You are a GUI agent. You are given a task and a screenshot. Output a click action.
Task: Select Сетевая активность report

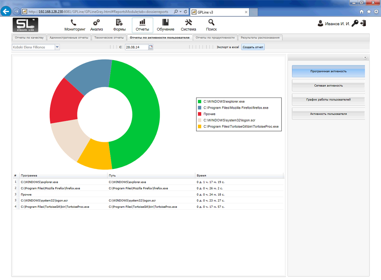click(328, 86)
